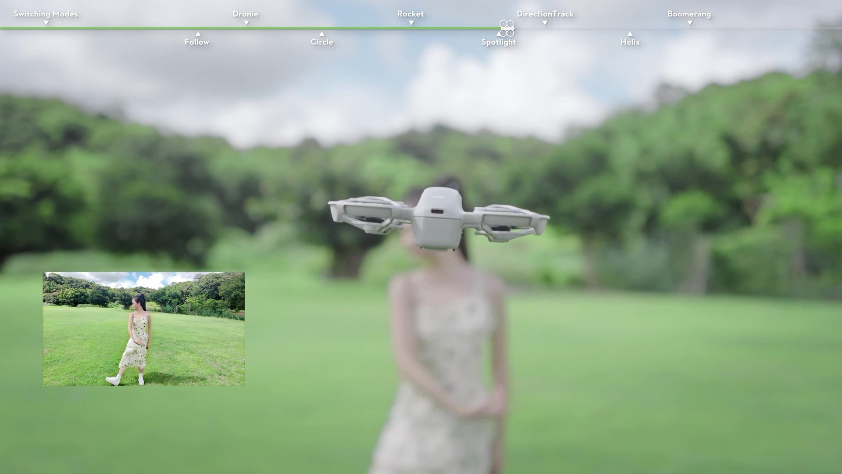
Task: Go to the Helix chapter label
Action: click(x=630, y=42)
